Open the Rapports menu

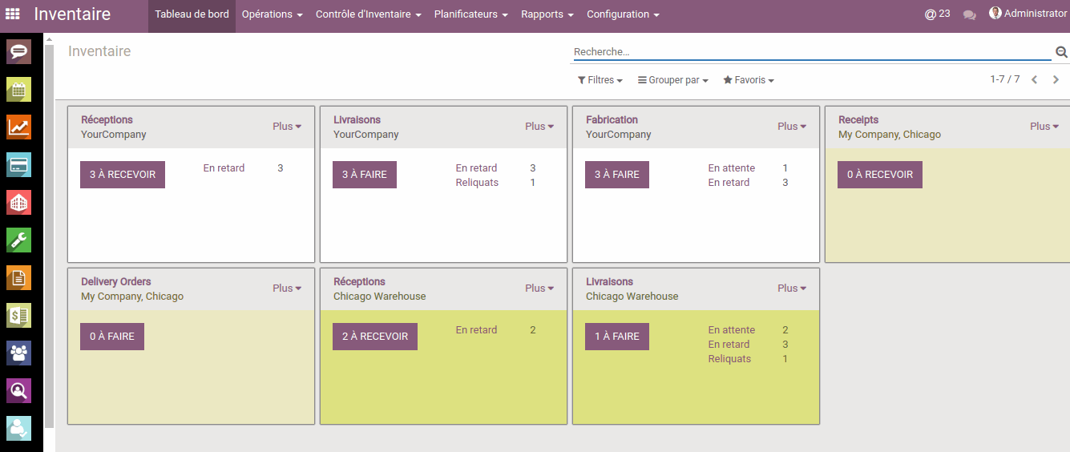pyautogui.click(x=547, y=14)
